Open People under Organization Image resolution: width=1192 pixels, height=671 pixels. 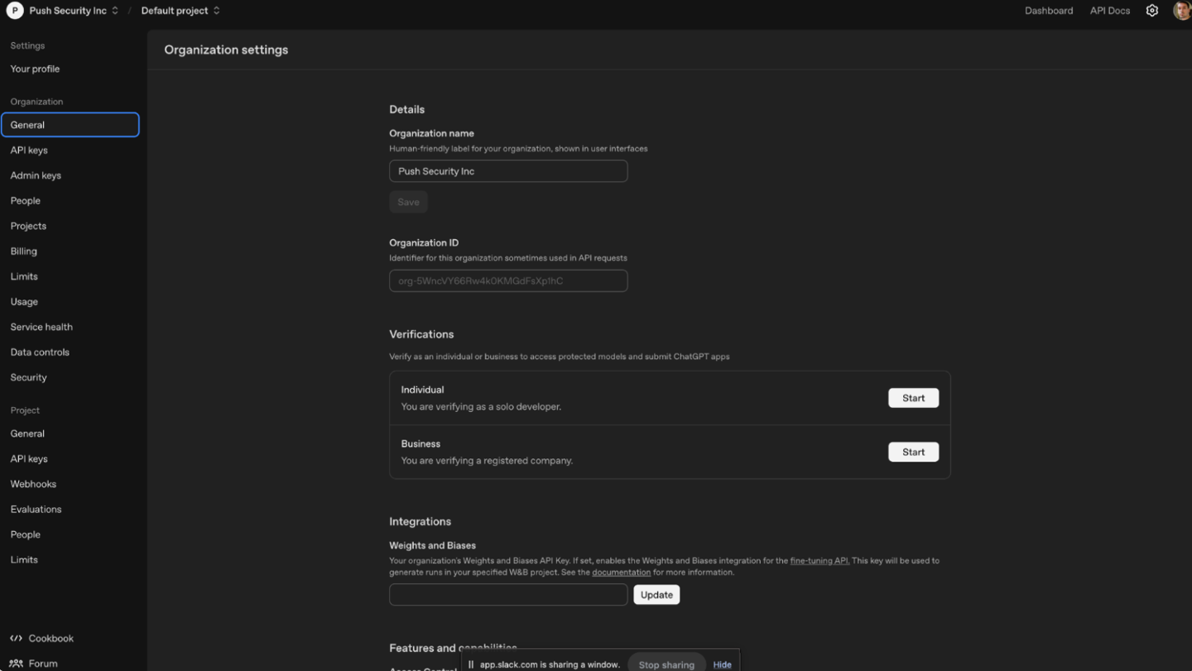coord(26,201)
